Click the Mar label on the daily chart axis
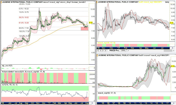 (x=133, y=48)
